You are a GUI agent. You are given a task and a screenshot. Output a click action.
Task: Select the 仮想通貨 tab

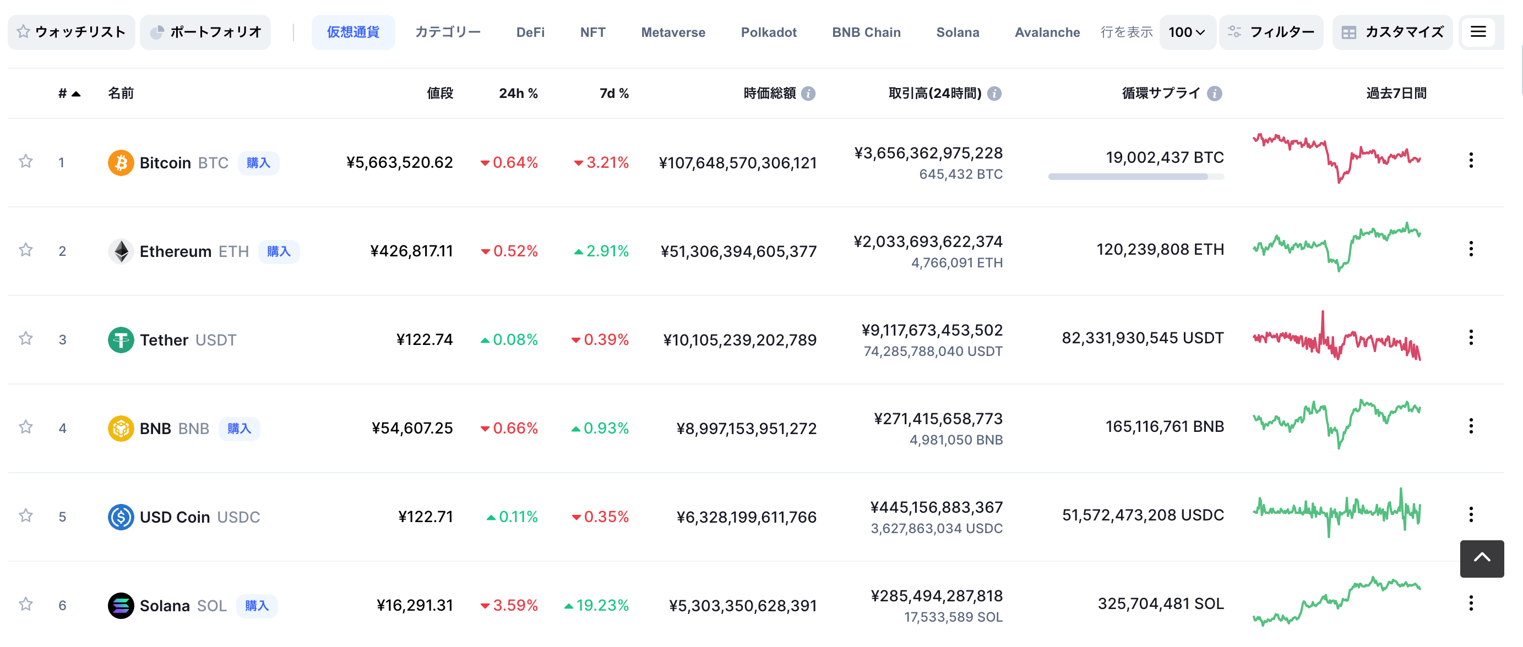pos(353,32)
